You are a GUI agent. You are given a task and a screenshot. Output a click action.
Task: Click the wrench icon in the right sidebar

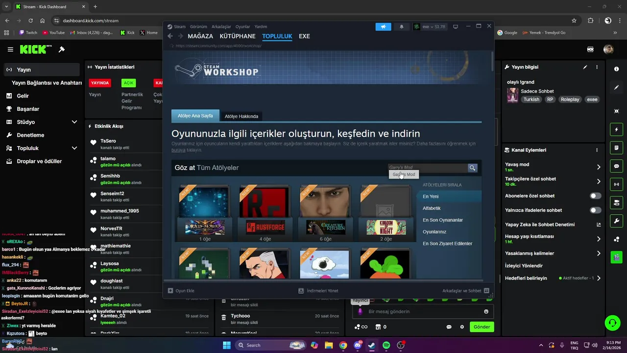tap(616, 221)
